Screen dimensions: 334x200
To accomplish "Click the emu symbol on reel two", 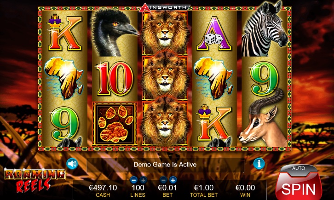I will tap(115, 33).
